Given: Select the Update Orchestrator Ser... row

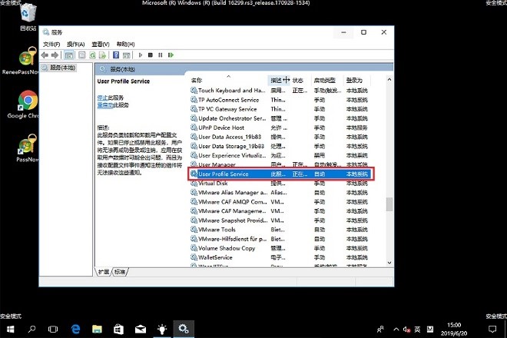Looking at the screenshot, I should click(x=280, y=118).
